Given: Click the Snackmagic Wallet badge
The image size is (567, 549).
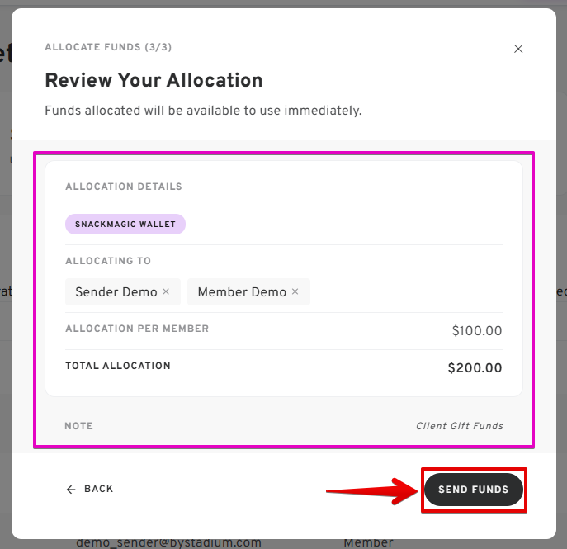Looking at the screenshot, I should pos(125,224).
